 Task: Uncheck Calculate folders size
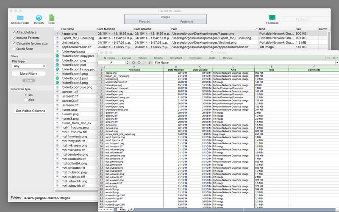13,43
